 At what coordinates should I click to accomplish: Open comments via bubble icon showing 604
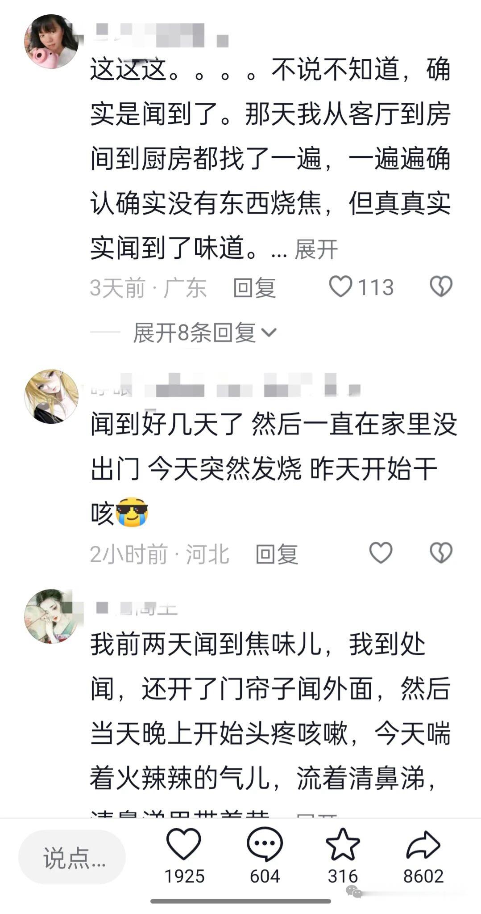(x=265, y=844)
